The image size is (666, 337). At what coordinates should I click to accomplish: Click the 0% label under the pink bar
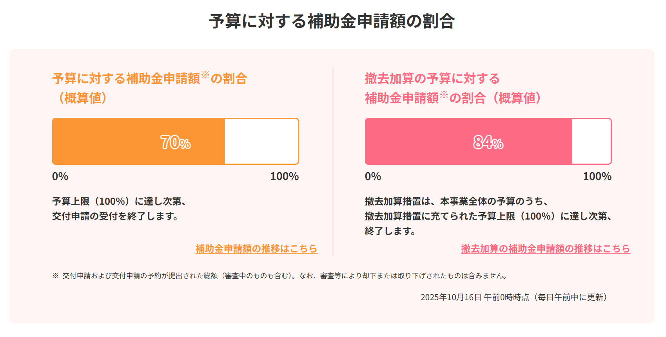click(x=372, y=177)
